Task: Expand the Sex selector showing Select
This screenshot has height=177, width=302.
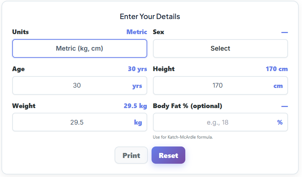Action: [220, 48]
